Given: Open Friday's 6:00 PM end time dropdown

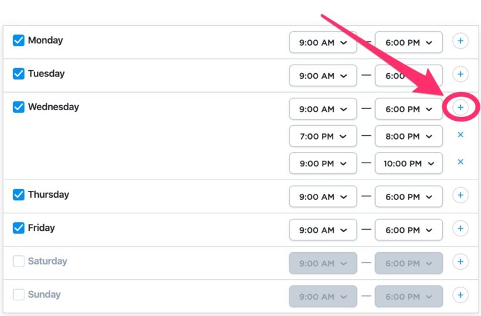Looking at the screenshot, I should pyautogui.click(x=408, y=230).
